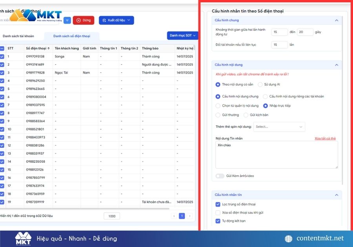Open the Thêm thẻ spin nội dung dropdown
Viewport: 353px width, 247px height.
click(x=279, y=127)
